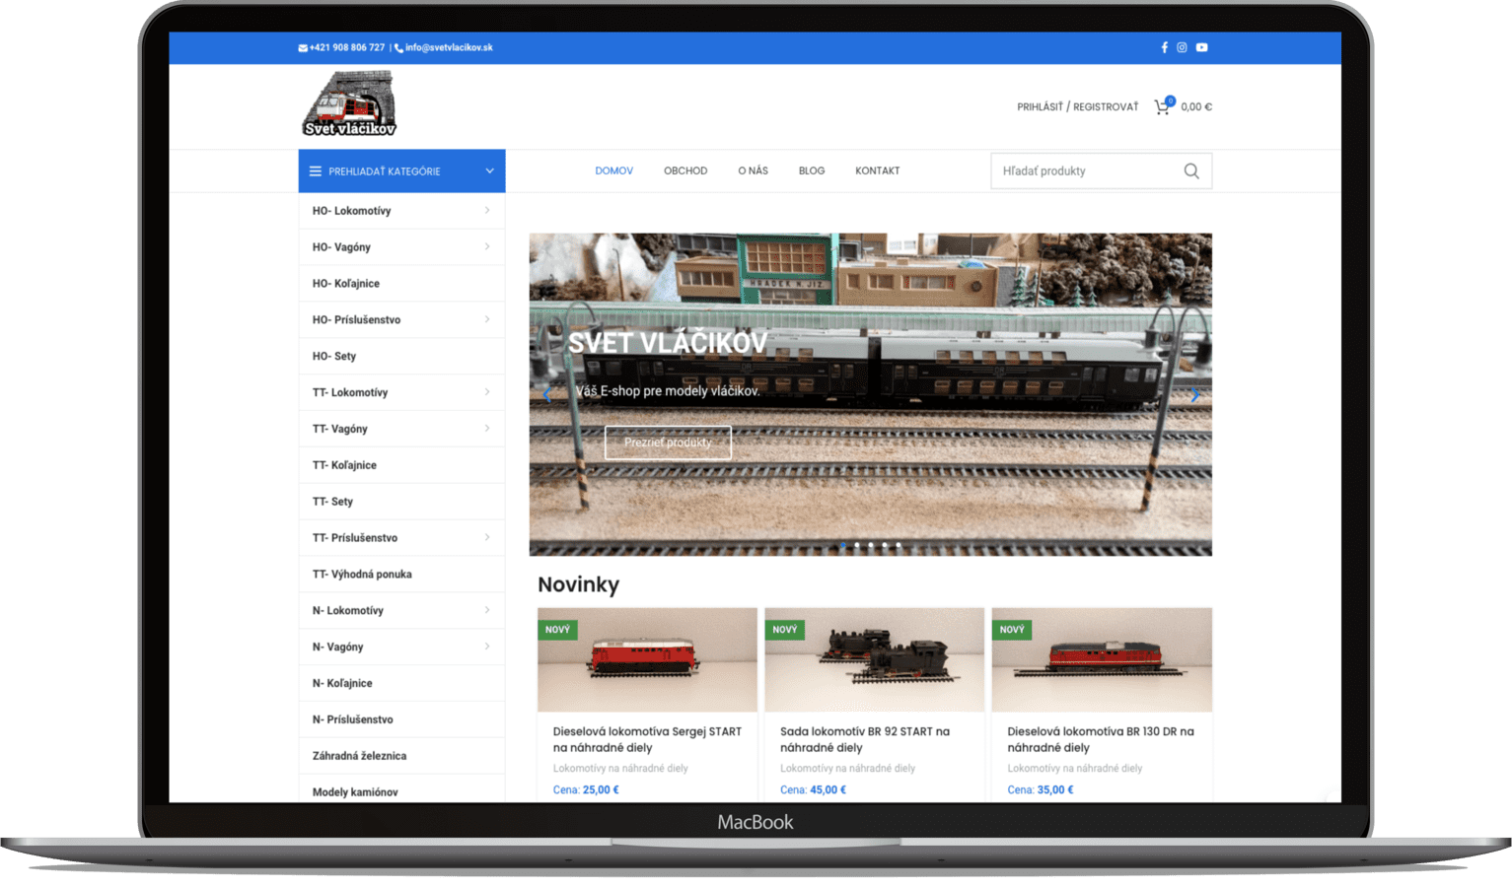Click the Sergej START locomotive thumbnail
Image resolution: width=1512 pixels, height=887 pixels.
coord(647,659)
